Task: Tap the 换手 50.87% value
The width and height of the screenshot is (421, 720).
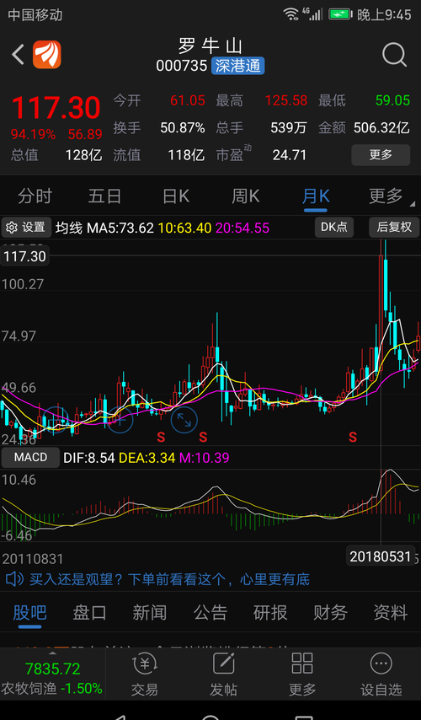Action: pos(183,127)
